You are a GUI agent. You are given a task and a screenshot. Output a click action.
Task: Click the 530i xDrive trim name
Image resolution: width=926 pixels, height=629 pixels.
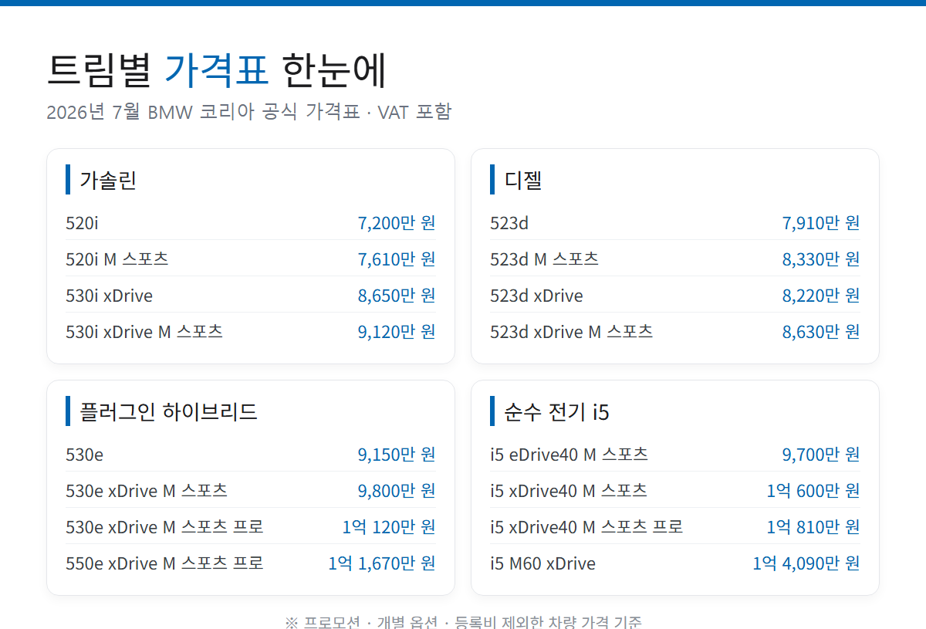coord(110,296)
